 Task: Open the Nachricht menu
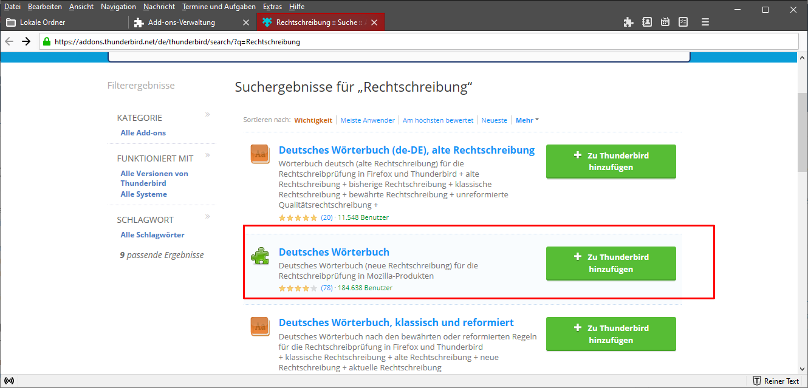159,6
